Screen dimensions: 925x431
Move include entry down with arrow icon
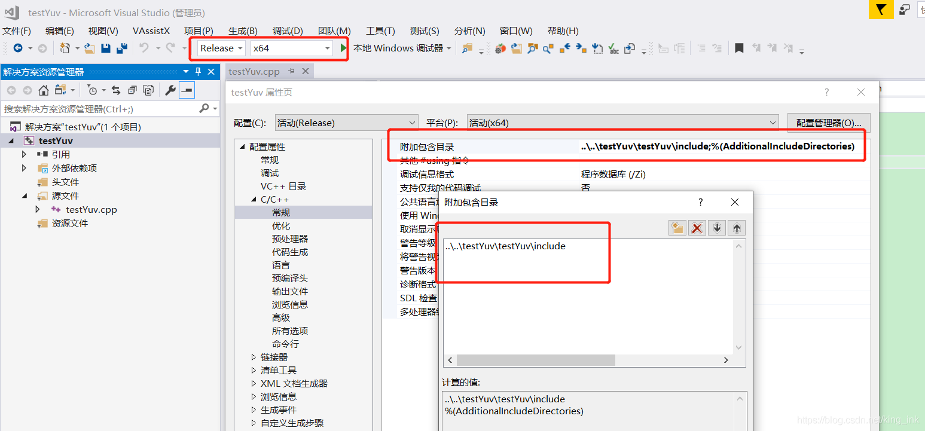tap(716, 228)
